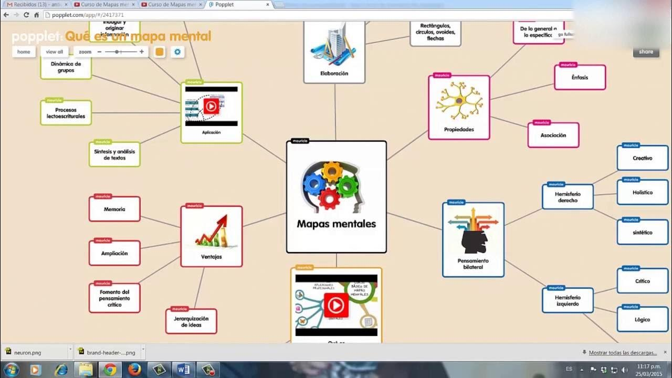Open Microsoft Word from the taskbar
The width and height of the screenshot is (672, 378).
point(183,370)
